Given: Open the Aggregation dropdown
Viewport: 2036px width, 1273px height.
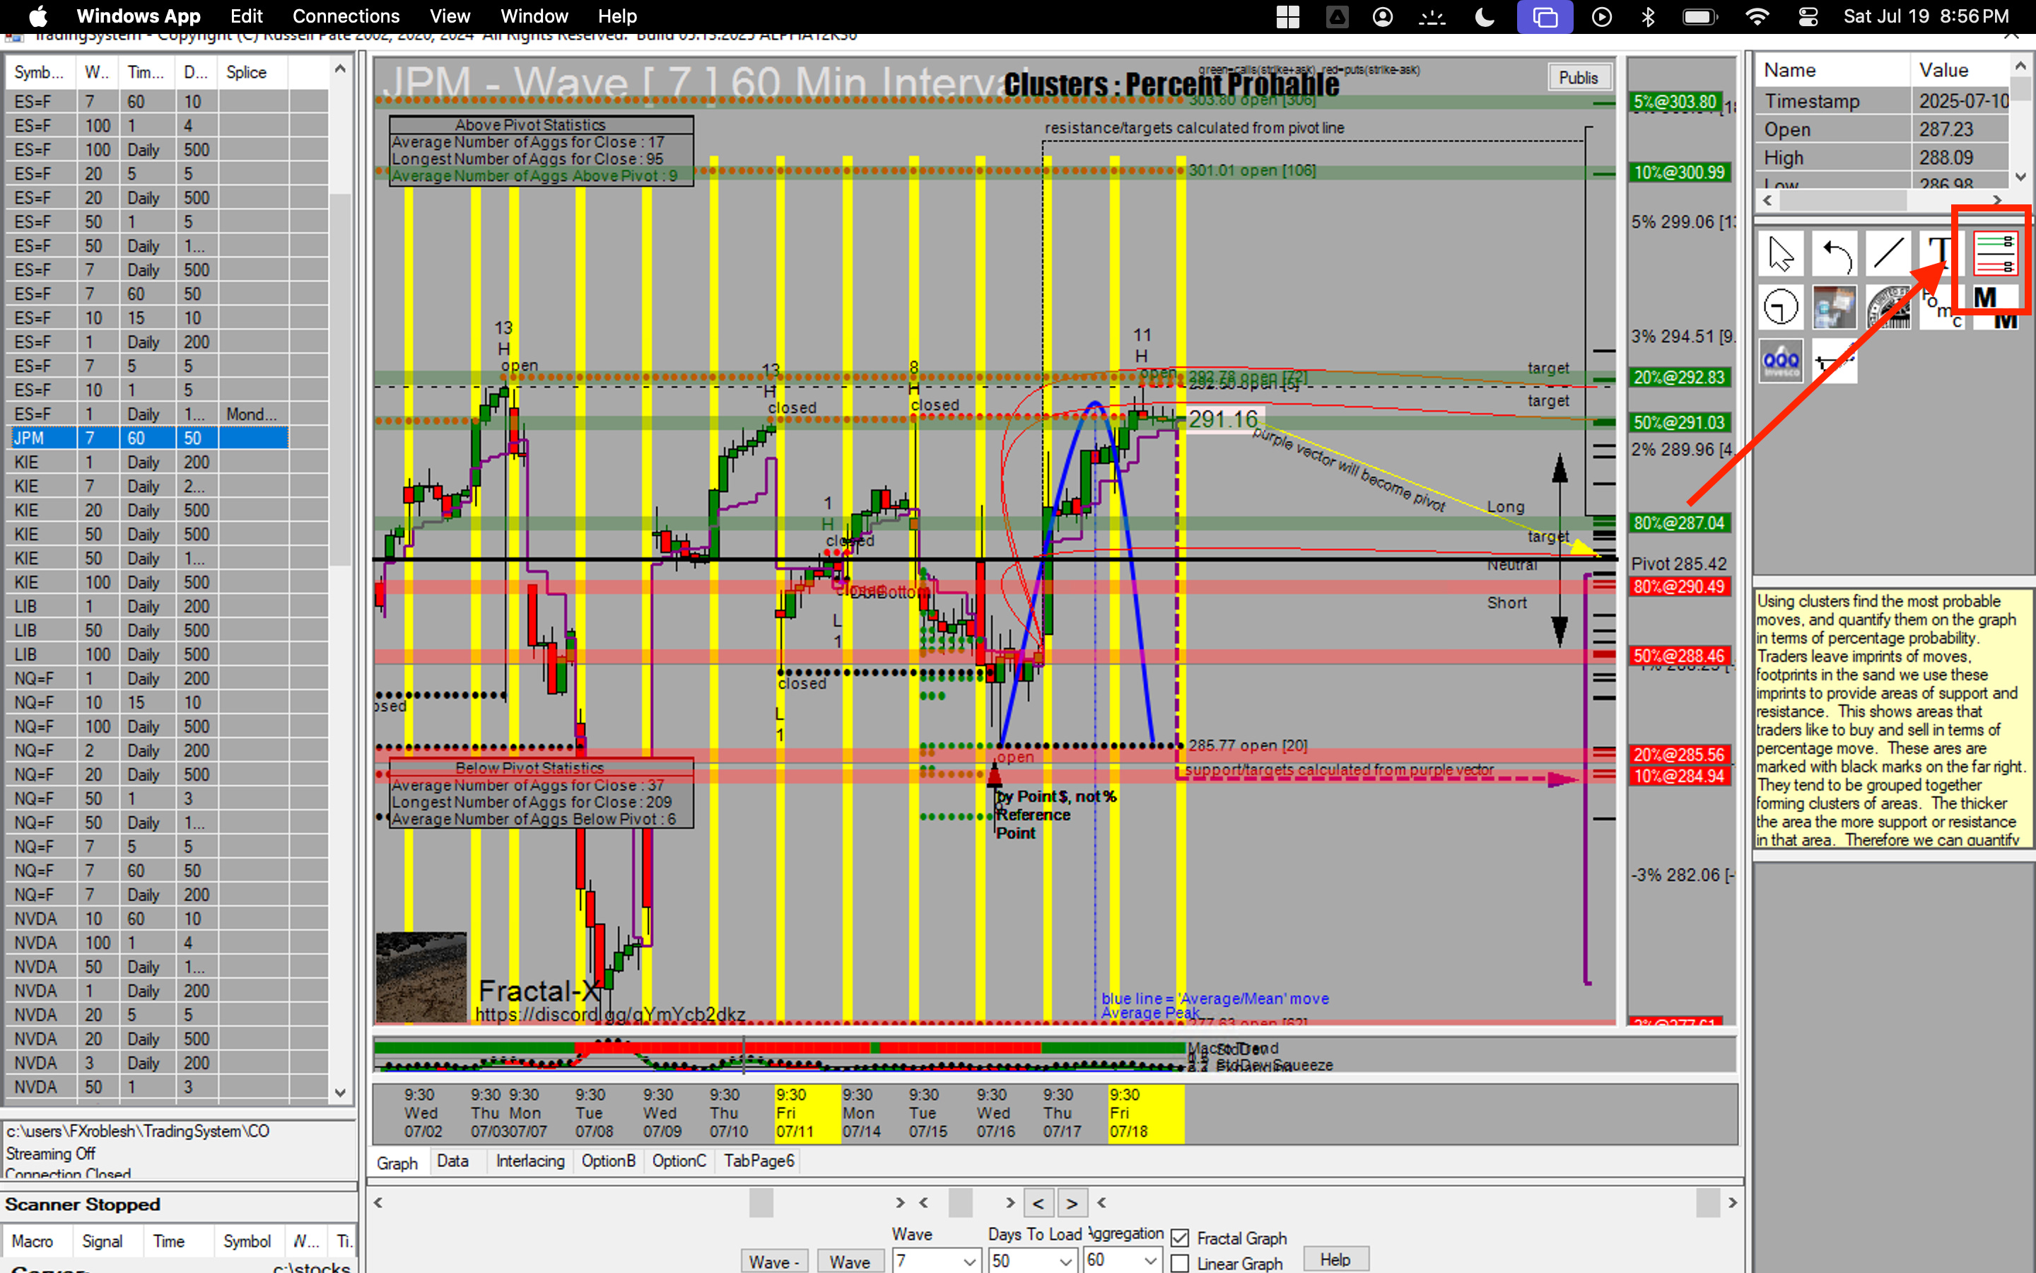Looking at the screenshot, I should pyautogui.click(x=1150, y=1260).
